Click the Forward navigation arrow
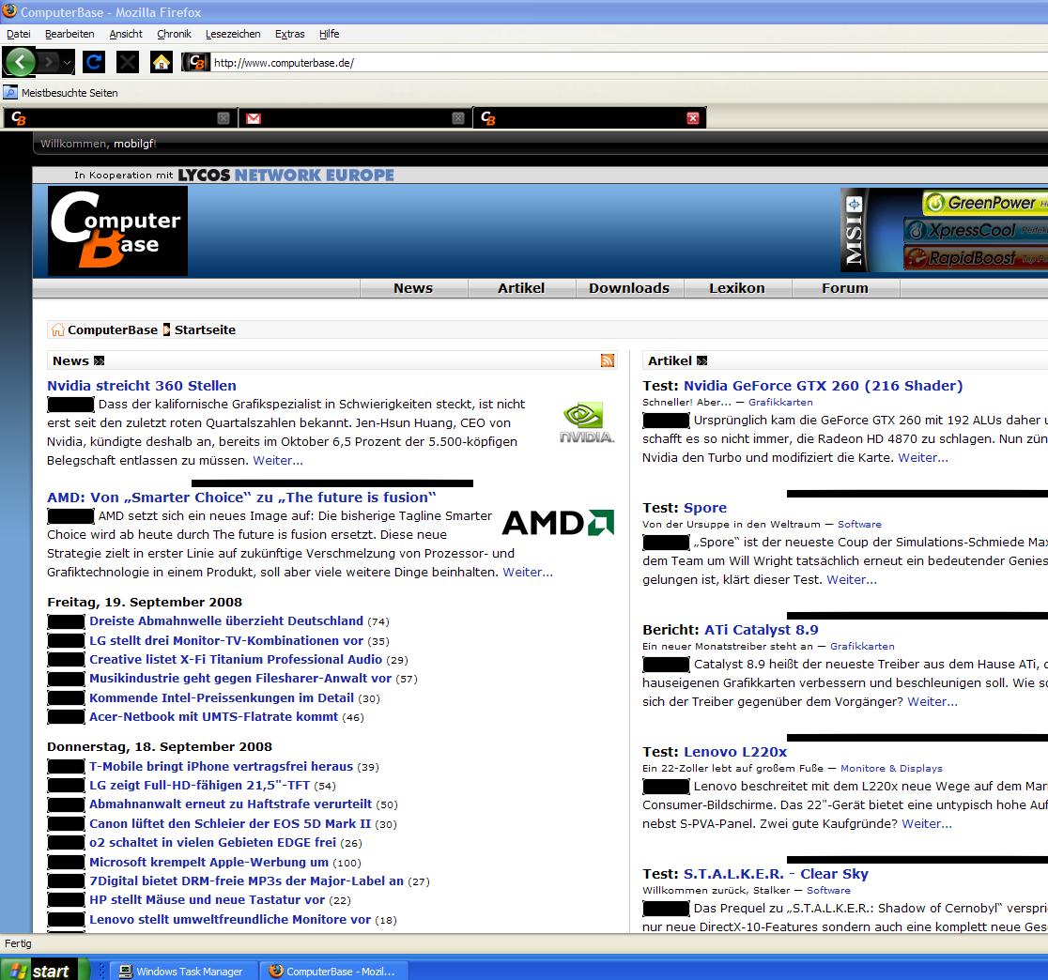The height and width of the screenshot is (980, 1048). point(48,62)
